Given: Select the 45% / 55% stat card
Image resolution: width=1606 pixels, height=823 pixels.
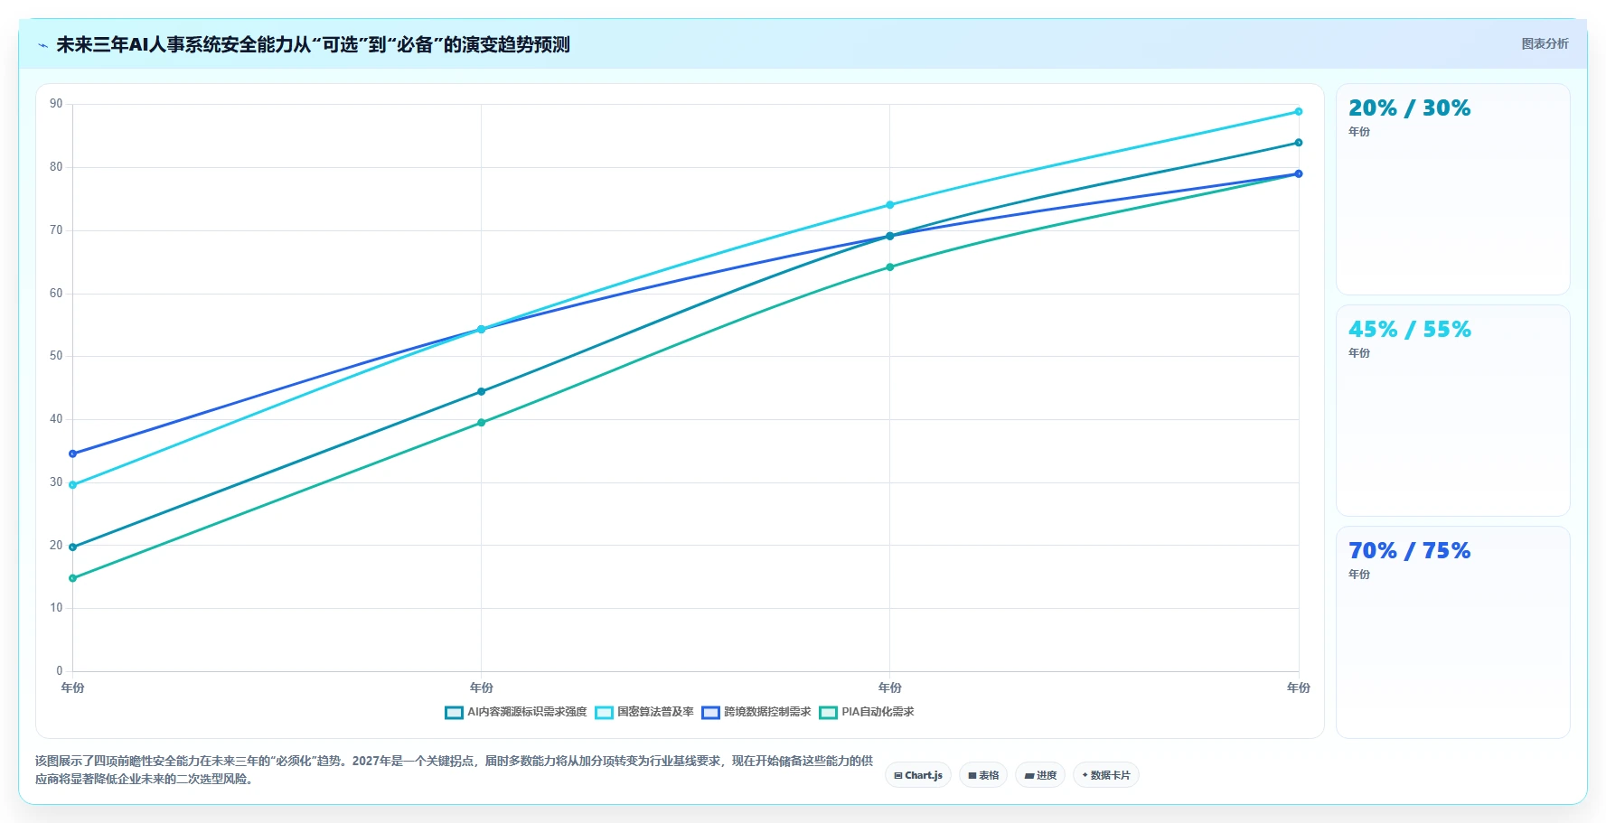Looking at the screenshot, I should click(x=1452, y=410).
